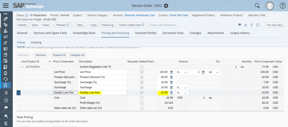Viewport: 288px width, 127px height.
Task: Open the status help icon
Action: [x=27, y=15]
